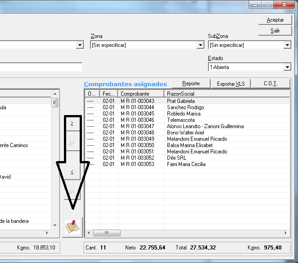This screenshot has height=263, width=298.
Task: Click the map route icon button
Action: click(72, 227)
